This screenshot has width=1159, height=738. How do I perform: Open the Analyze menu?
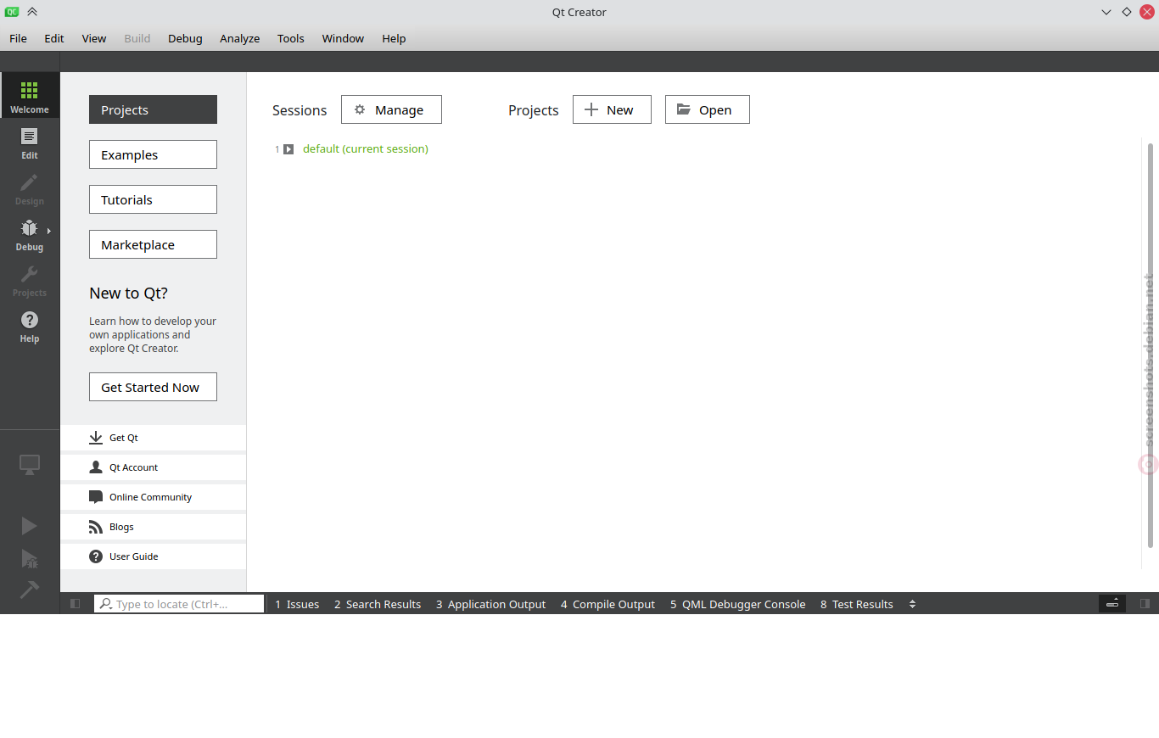239,38
